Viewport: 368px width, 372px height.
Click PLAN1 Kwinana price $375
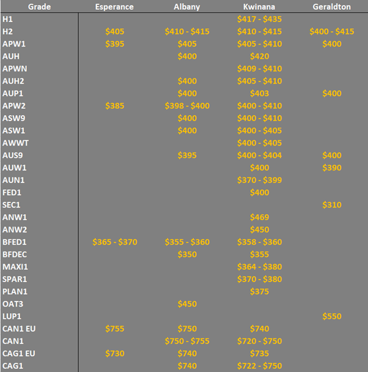tap(259, 291)
